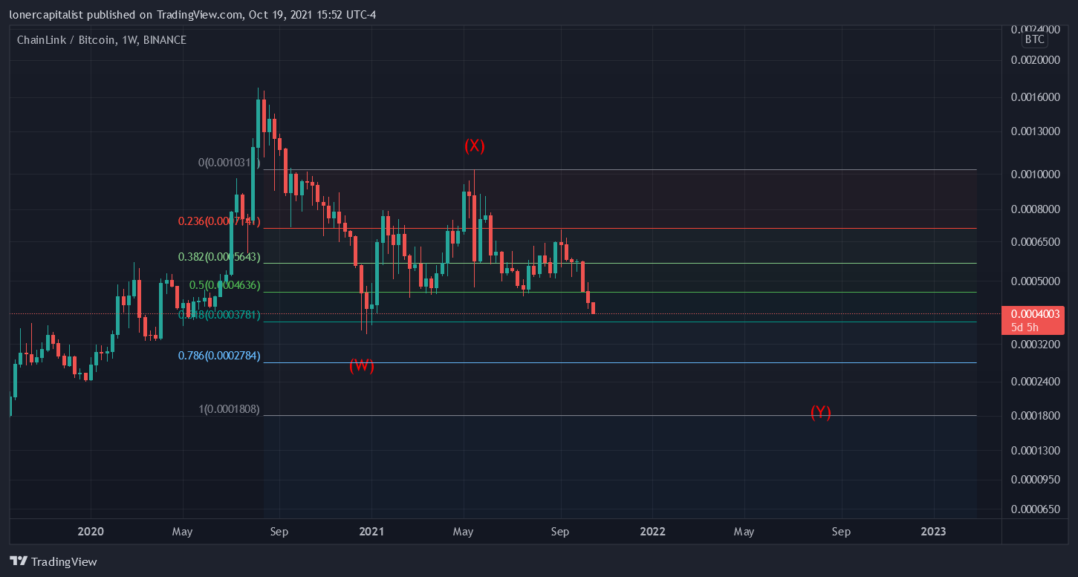Click the 0.0000650 price axis label

click(x=1036, y=510)
